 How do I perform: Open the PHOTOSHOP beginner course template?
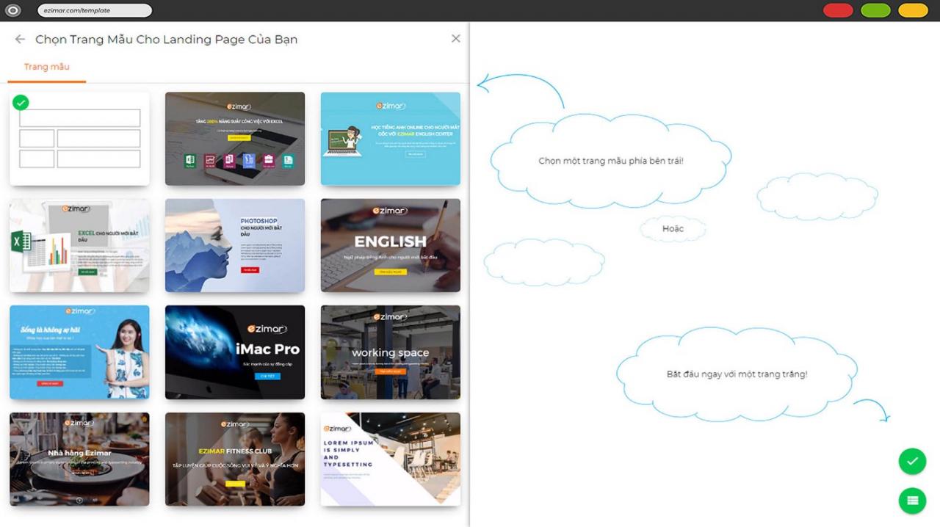point(234,245)
